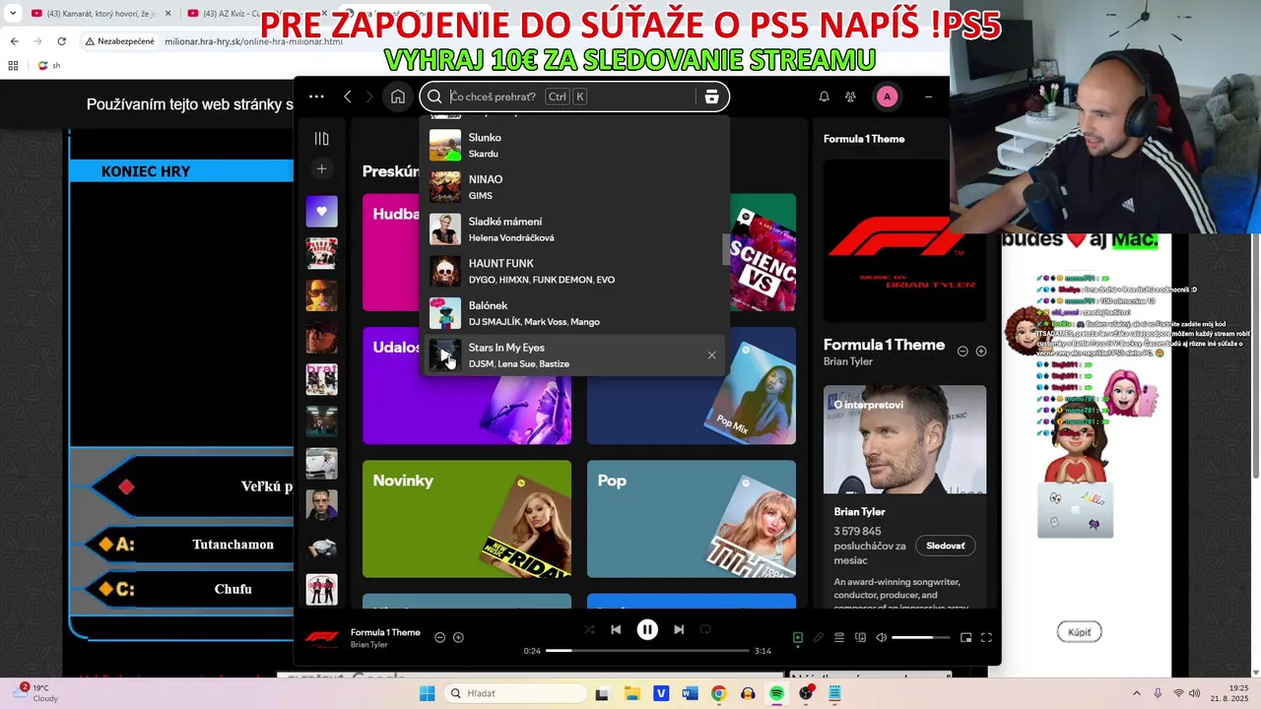Image resolution: width=1261 pixels, height=709 pixels.
Task: Open the profile avatar A menu
Action: [x=887, y=97]
